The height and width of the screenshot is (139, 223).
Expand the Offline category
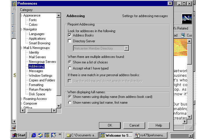pyautogui.click(x=21, y=107)
